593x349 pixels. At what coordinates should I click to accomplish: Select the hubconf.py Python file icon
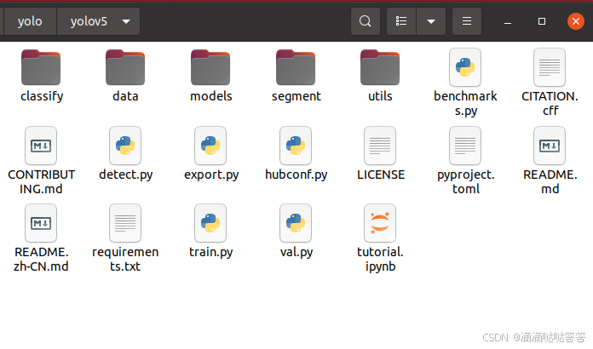pyautogui.click(x=296, y=146)
